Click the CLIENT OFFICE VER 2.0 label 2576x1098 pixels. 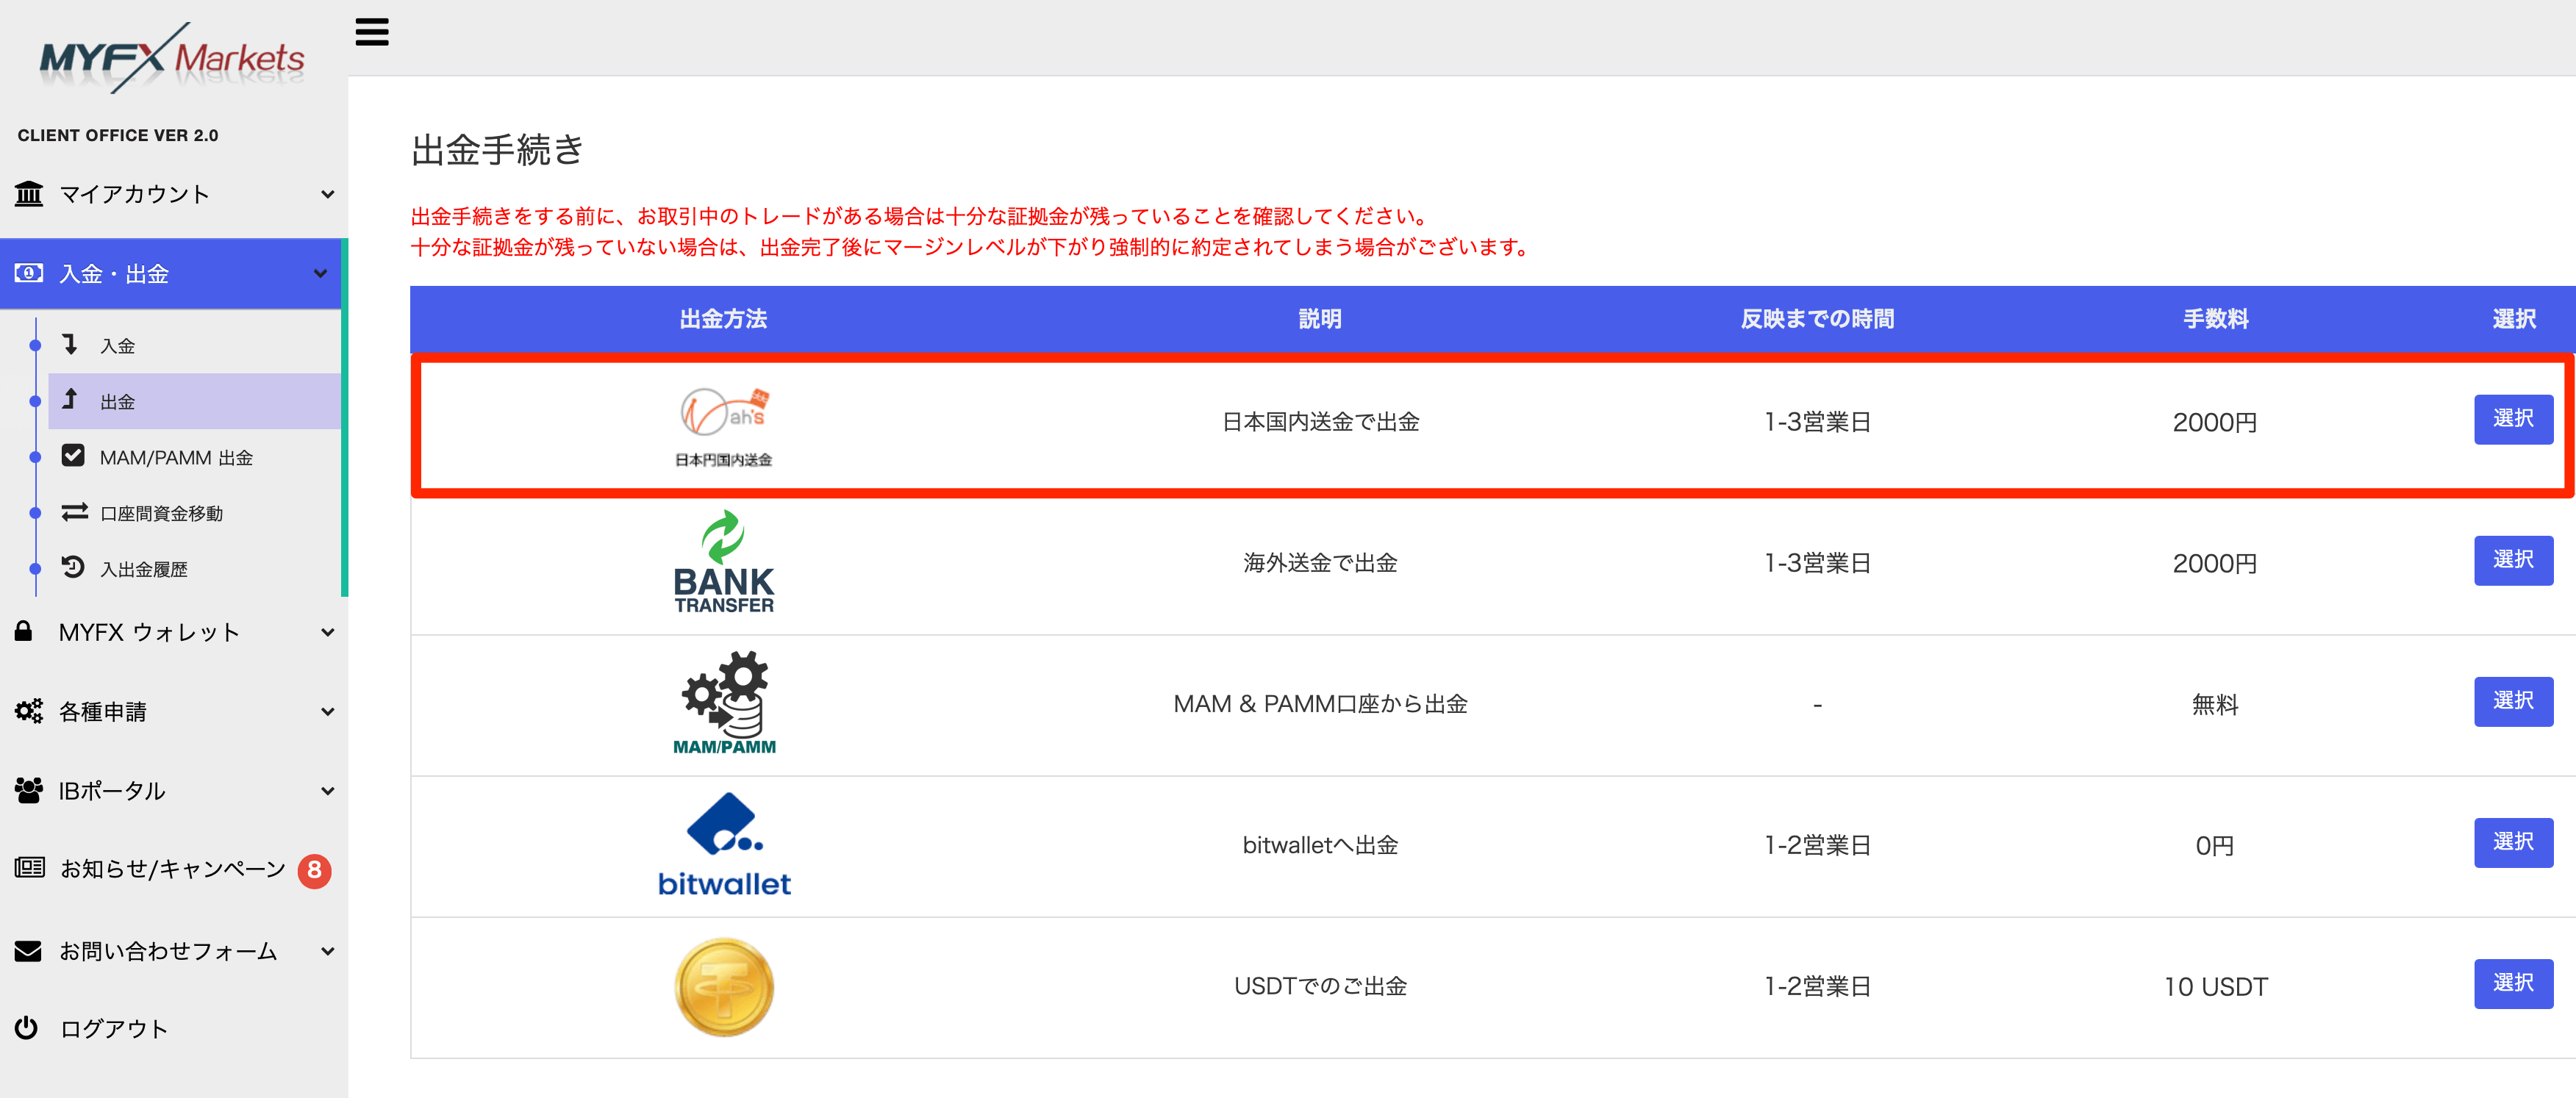click(117, 135)
